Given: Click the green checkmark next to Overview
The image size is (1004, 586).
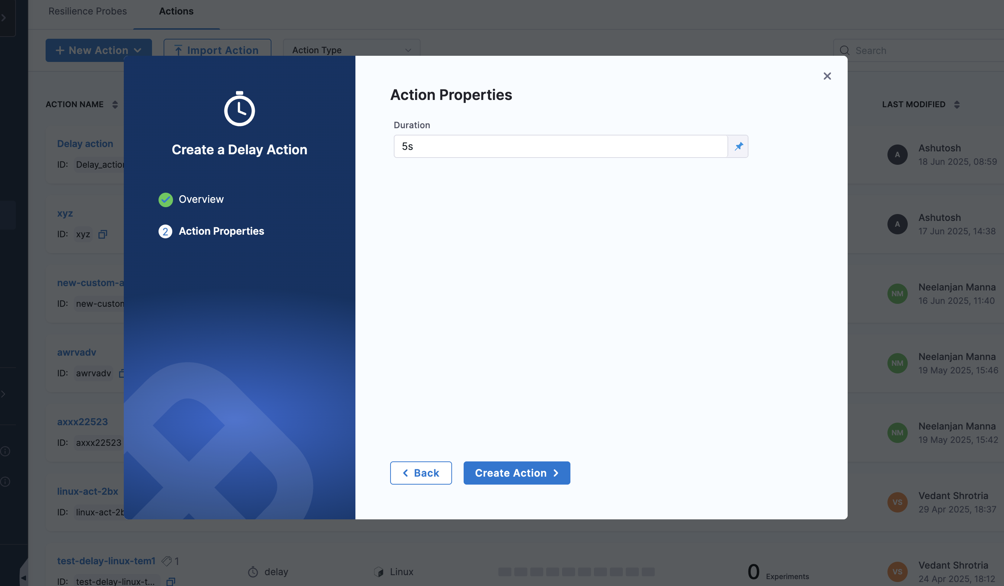Looking at the screenshot, I should click(165, 200).
